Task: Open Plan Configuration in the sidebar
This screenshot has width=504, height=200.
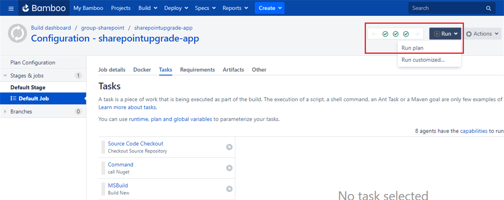Action: coord(43,62)
